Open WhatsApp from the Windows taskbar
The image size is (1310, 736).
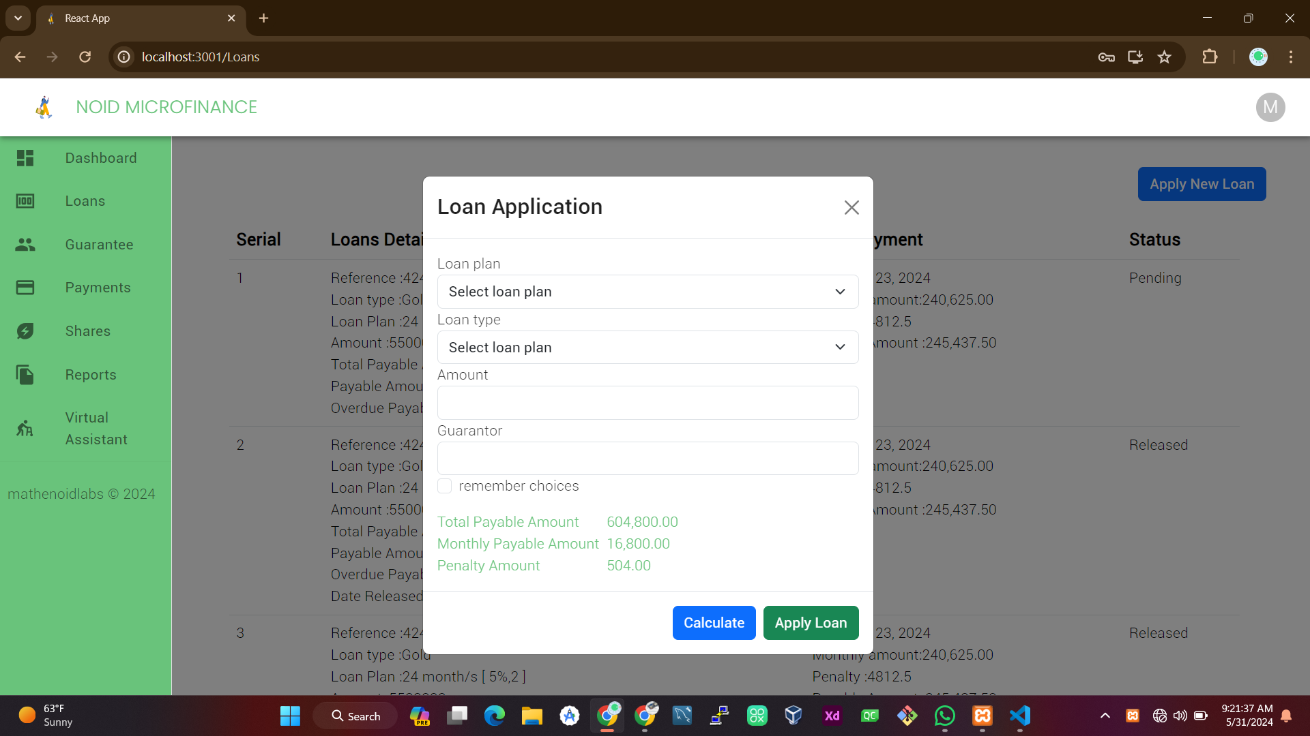tap(944, 716)
